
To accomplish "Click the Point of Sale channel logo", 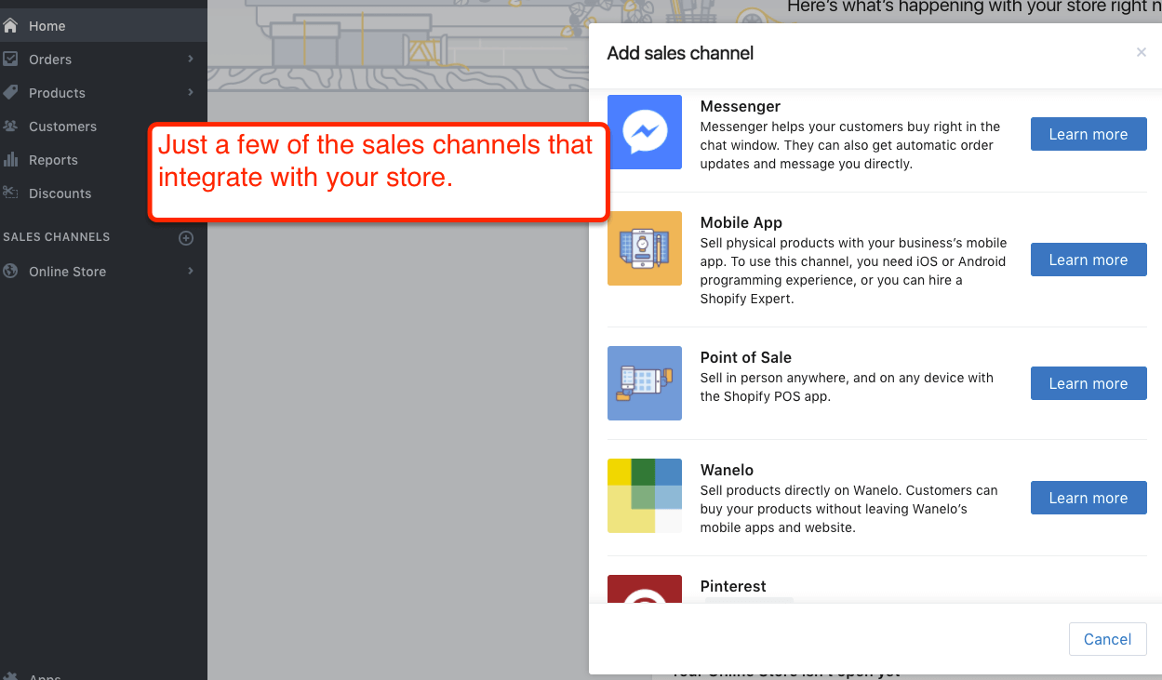I will pos(645,383).
